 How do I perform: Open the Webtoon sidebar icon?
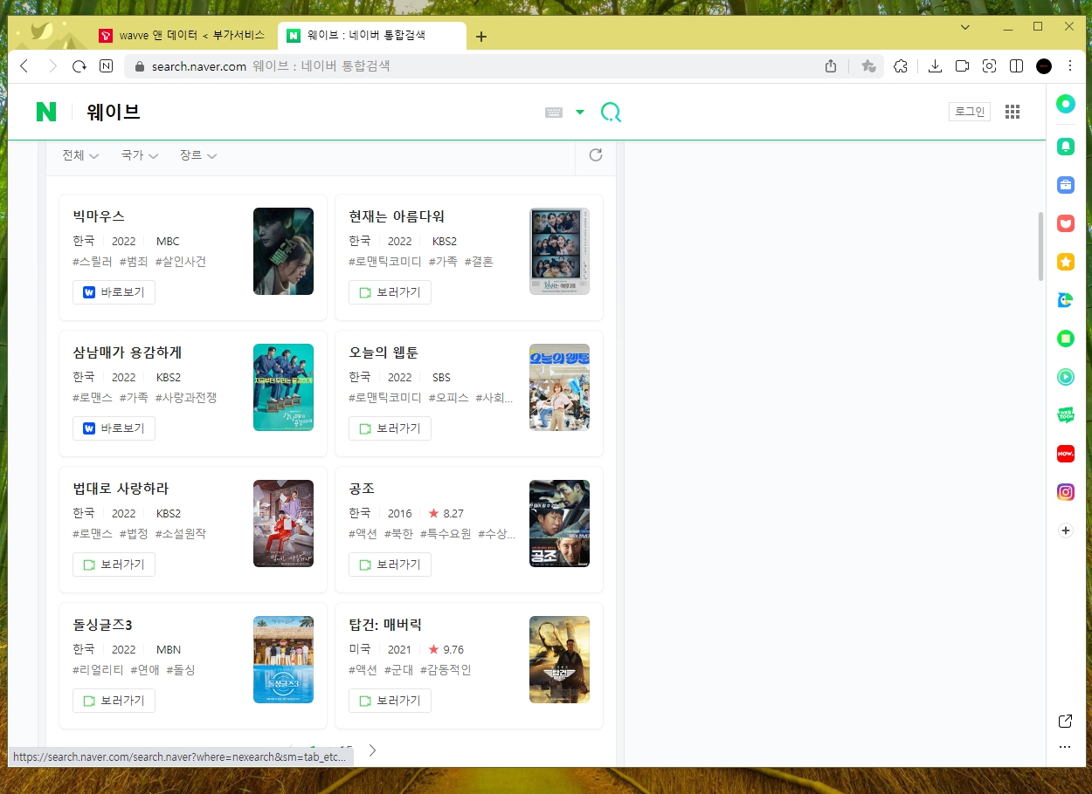coord(1065,415)
